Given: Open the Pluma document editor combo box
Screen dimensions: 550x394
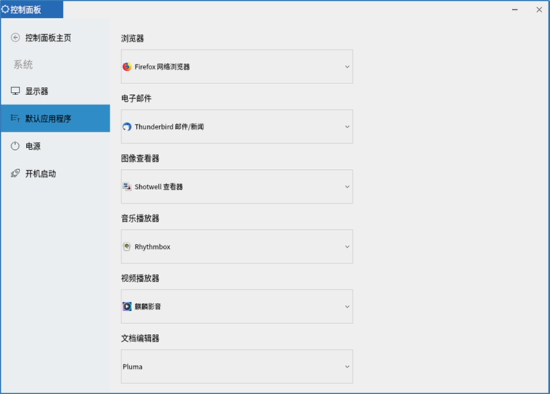Looking at the screenshot, I should [x=237, y=366].
